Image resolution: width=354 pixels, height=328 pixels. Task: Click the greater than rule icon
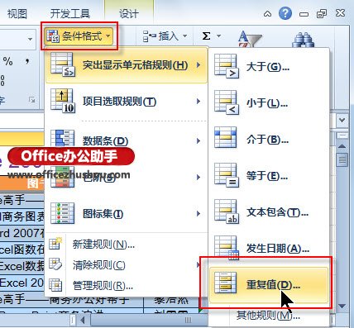[x=227, y=66]
